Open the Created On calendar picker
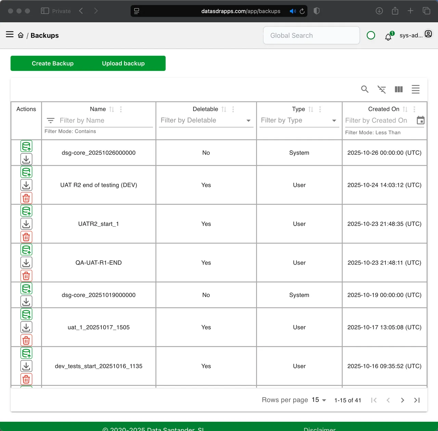Image resolution: width=438 pixels, height=431 pixels. point(421,121)
